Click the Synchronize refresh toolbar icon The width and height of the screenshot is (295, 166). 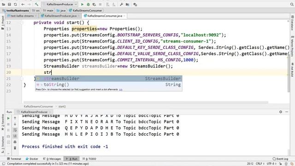click(x=15, y=4)
